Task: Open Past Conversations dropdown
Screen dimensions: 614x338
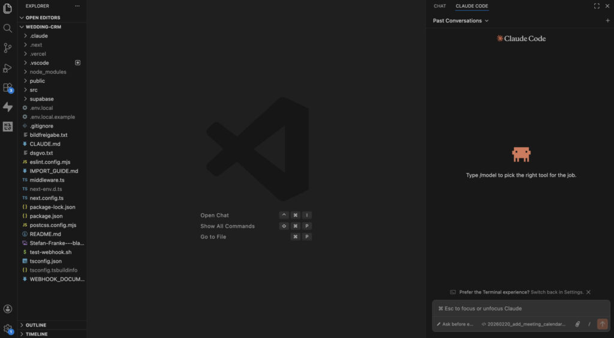Action: [x=460, y=21]
